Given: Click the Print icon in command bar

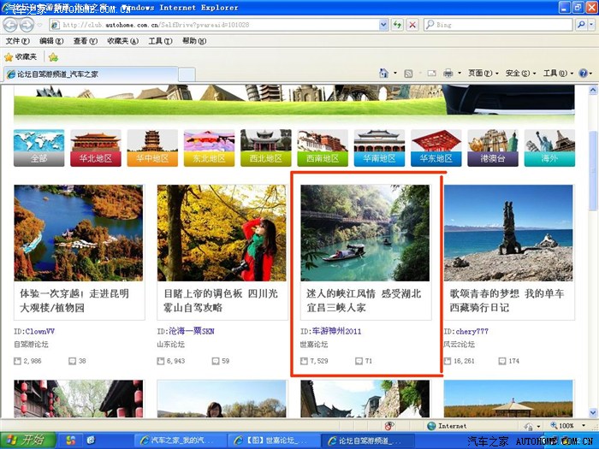Looking at the screenshot, I should [x=448, y=74].
